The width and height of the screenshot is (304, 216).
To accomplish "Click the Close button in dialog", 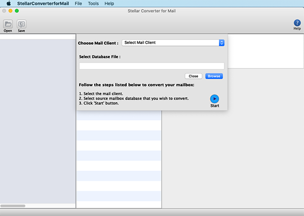I will click(194, 76).
